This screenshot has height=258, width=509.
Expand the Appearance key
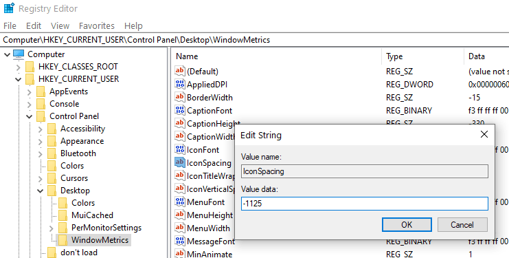[41, 142]
